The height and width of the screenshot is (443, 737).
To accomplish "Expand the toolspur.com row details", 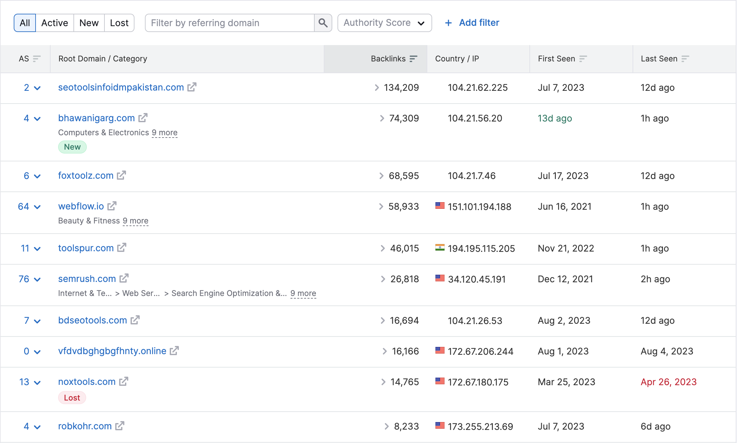I will click(x=38, y=248).
